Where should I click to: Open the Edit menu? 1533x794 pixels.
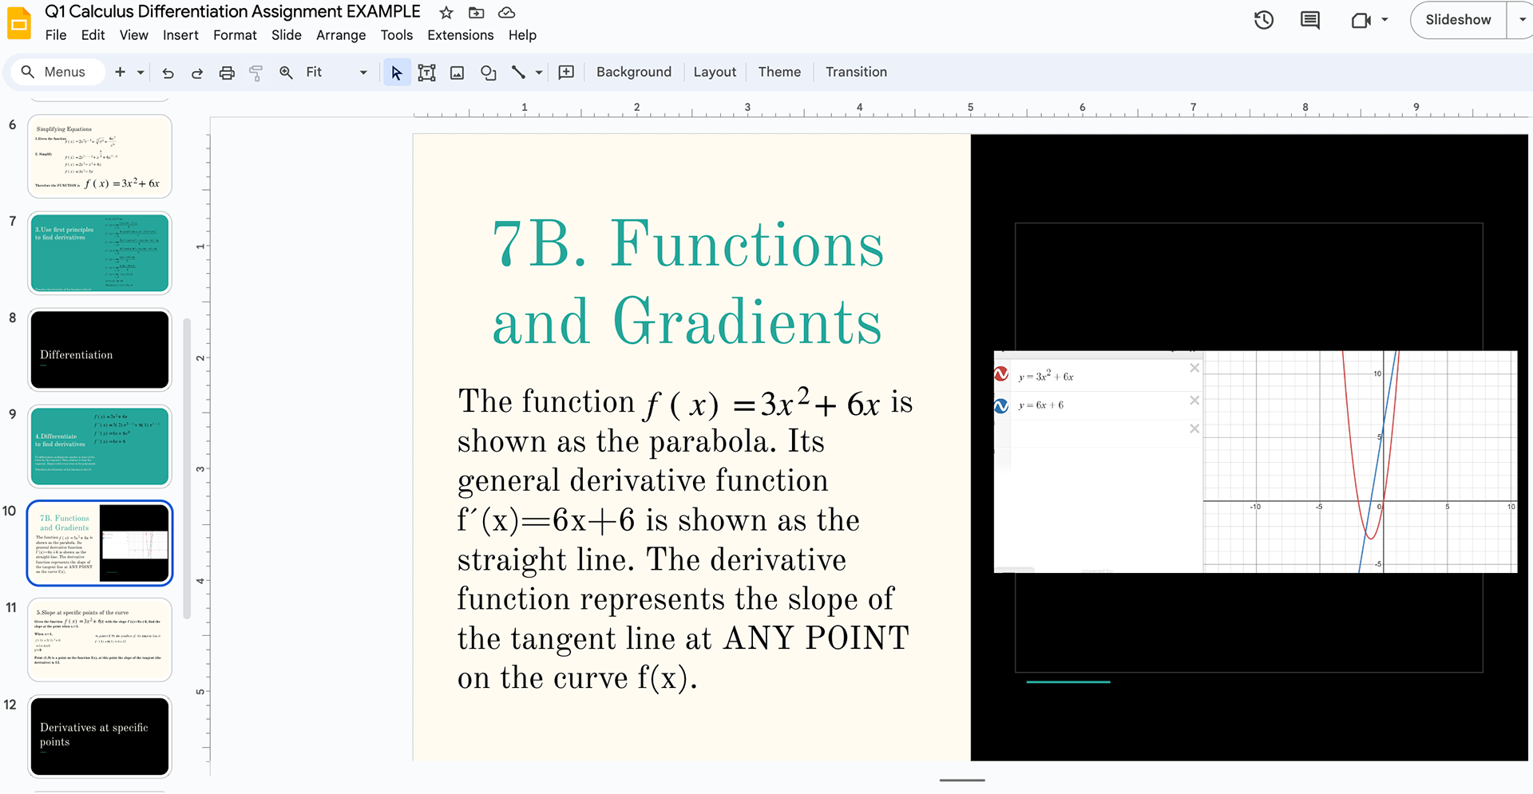(93, 35)
